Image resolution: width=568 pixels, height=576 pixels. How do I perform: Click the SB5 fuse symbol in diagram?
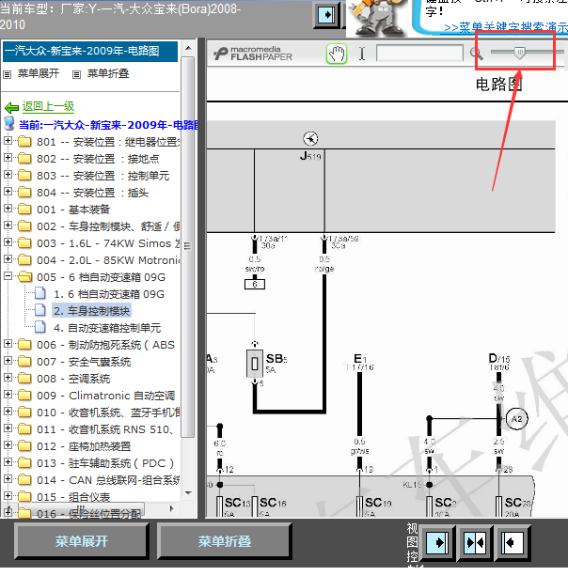pos(255,364)
